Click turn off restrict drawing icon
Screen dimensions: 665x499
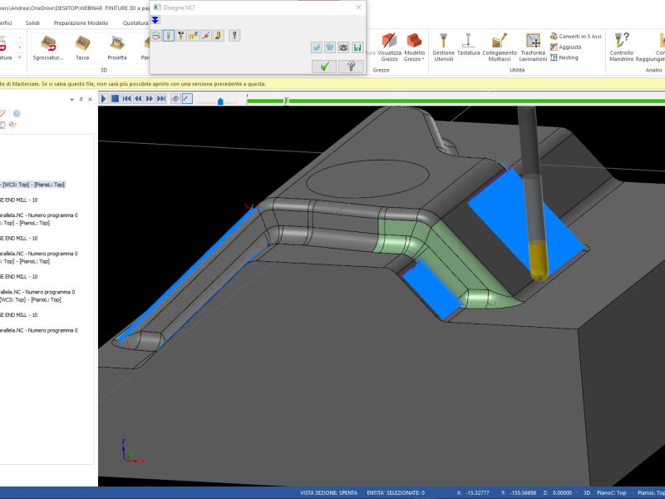click(329, 47)
